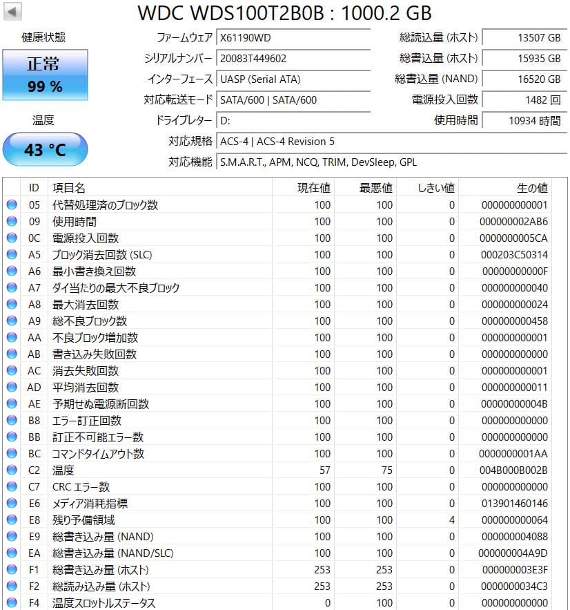Select the drive letter field D:

coord(293,121)
